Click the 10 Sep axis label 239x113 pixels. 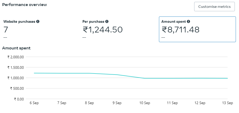144,103
